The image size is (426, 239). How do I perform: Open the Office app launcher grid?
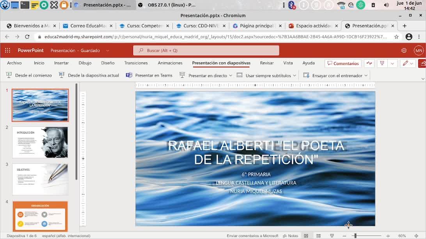pyautogui.click(x=8, y=50)
